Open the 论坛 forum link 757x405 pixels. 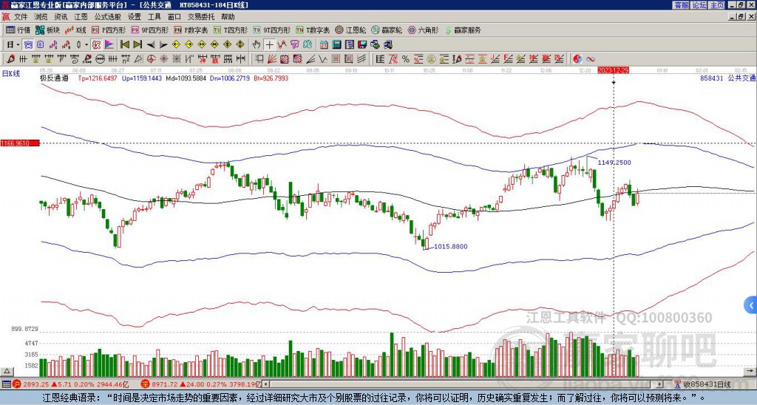coord(699,5)
